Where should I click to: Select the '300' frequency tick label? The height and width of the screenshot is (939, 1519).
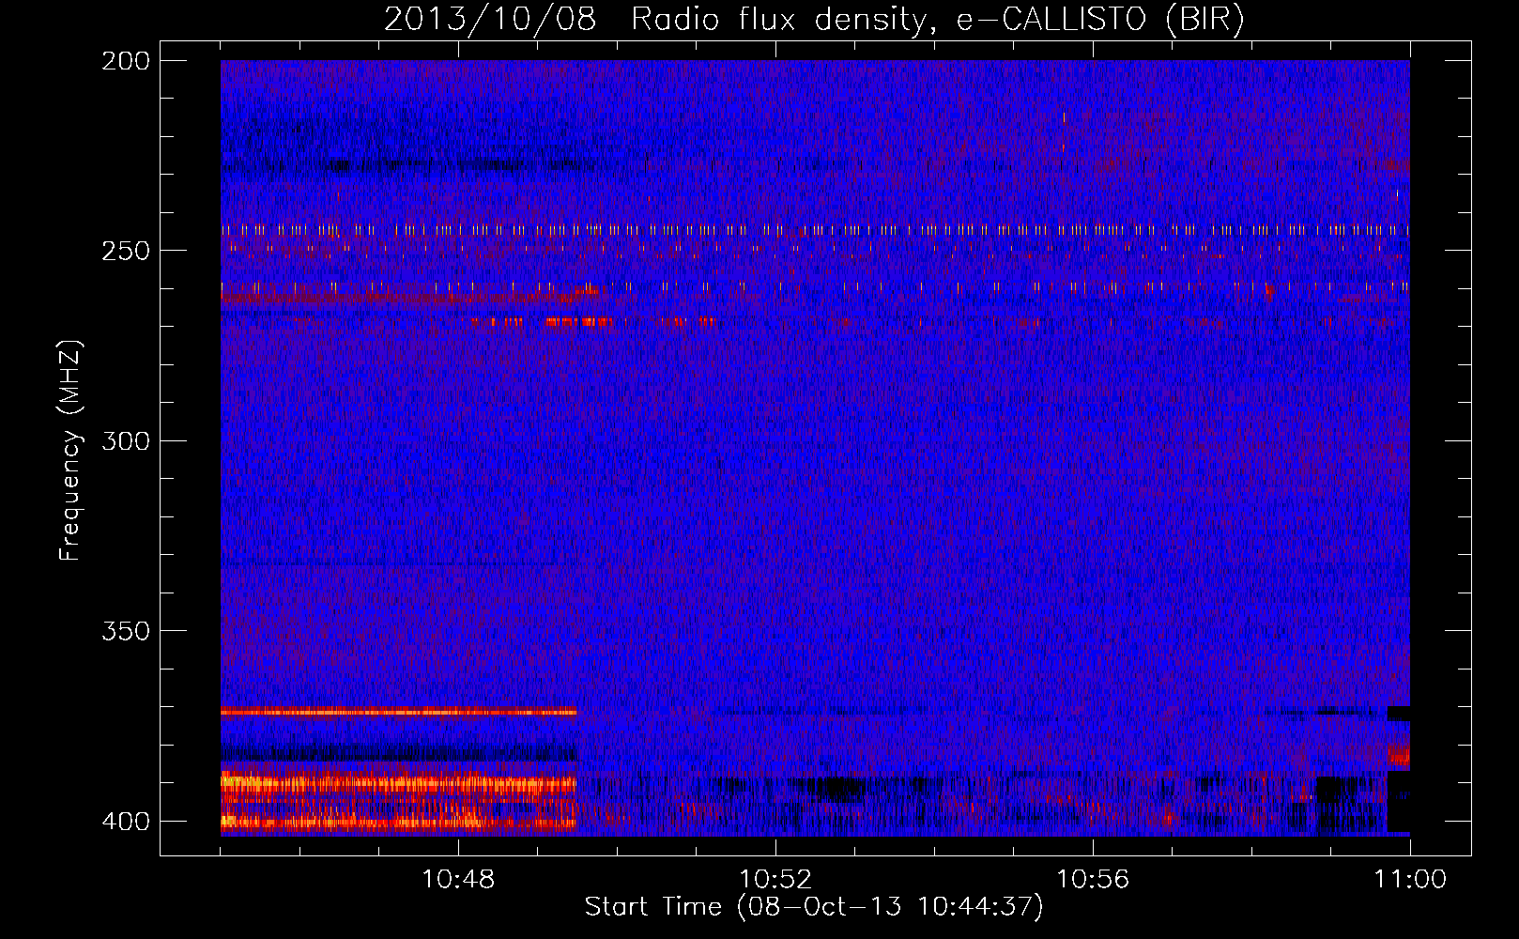(x=126, y=440)
